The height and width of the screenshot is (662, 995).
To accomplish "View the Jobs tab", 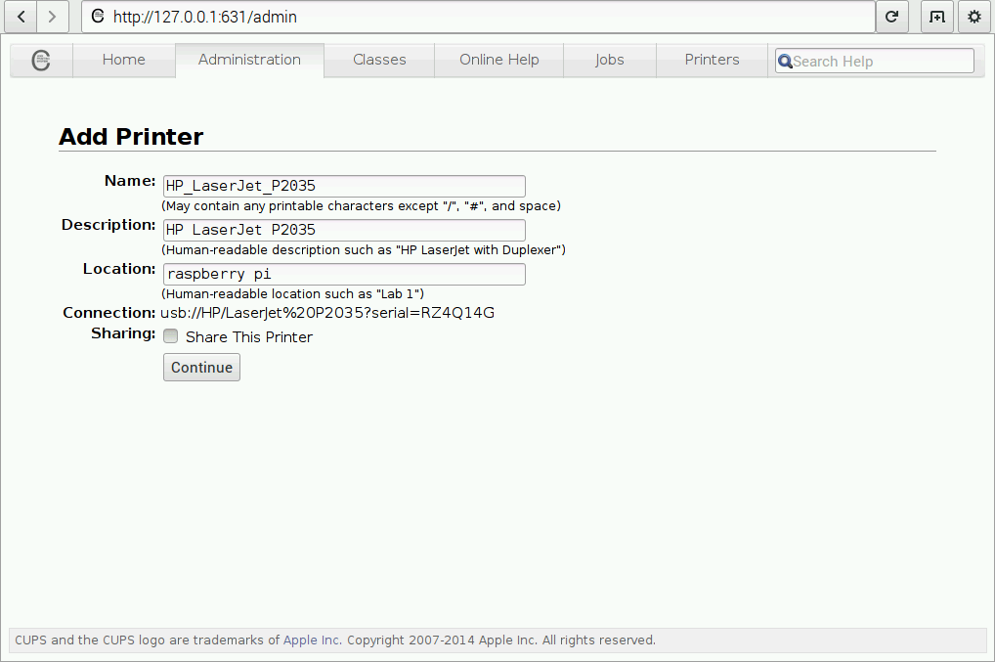I will pyautogui.click(x=610, y=60).
